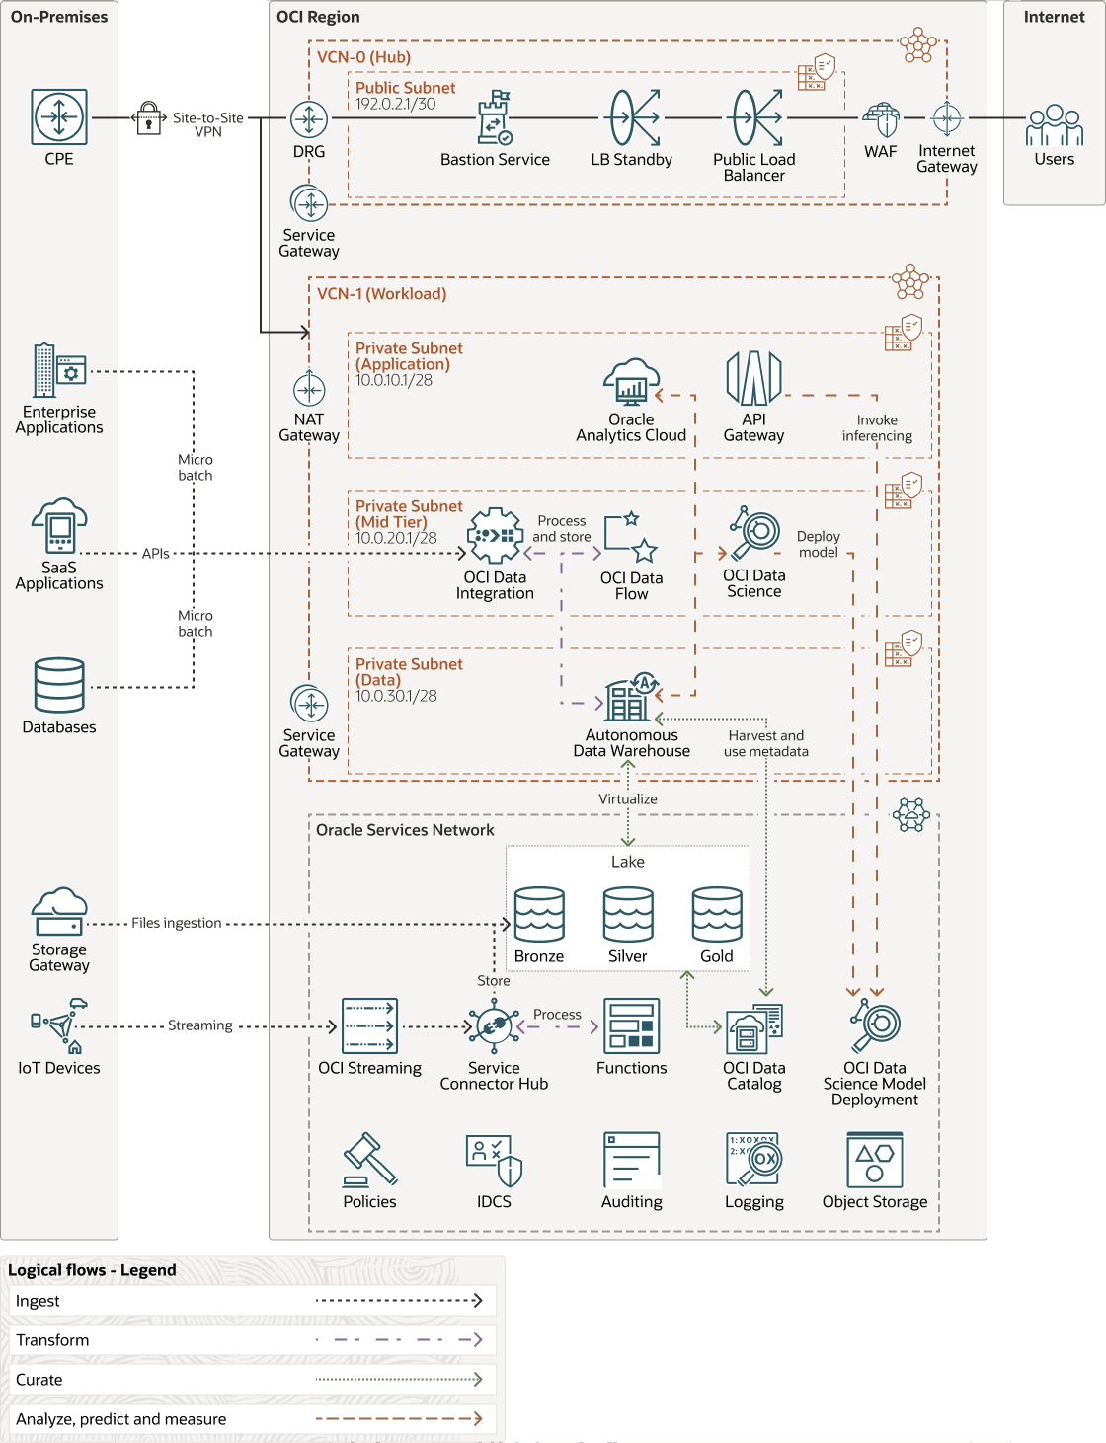Click the IDCS icon

pos(494,1160)
